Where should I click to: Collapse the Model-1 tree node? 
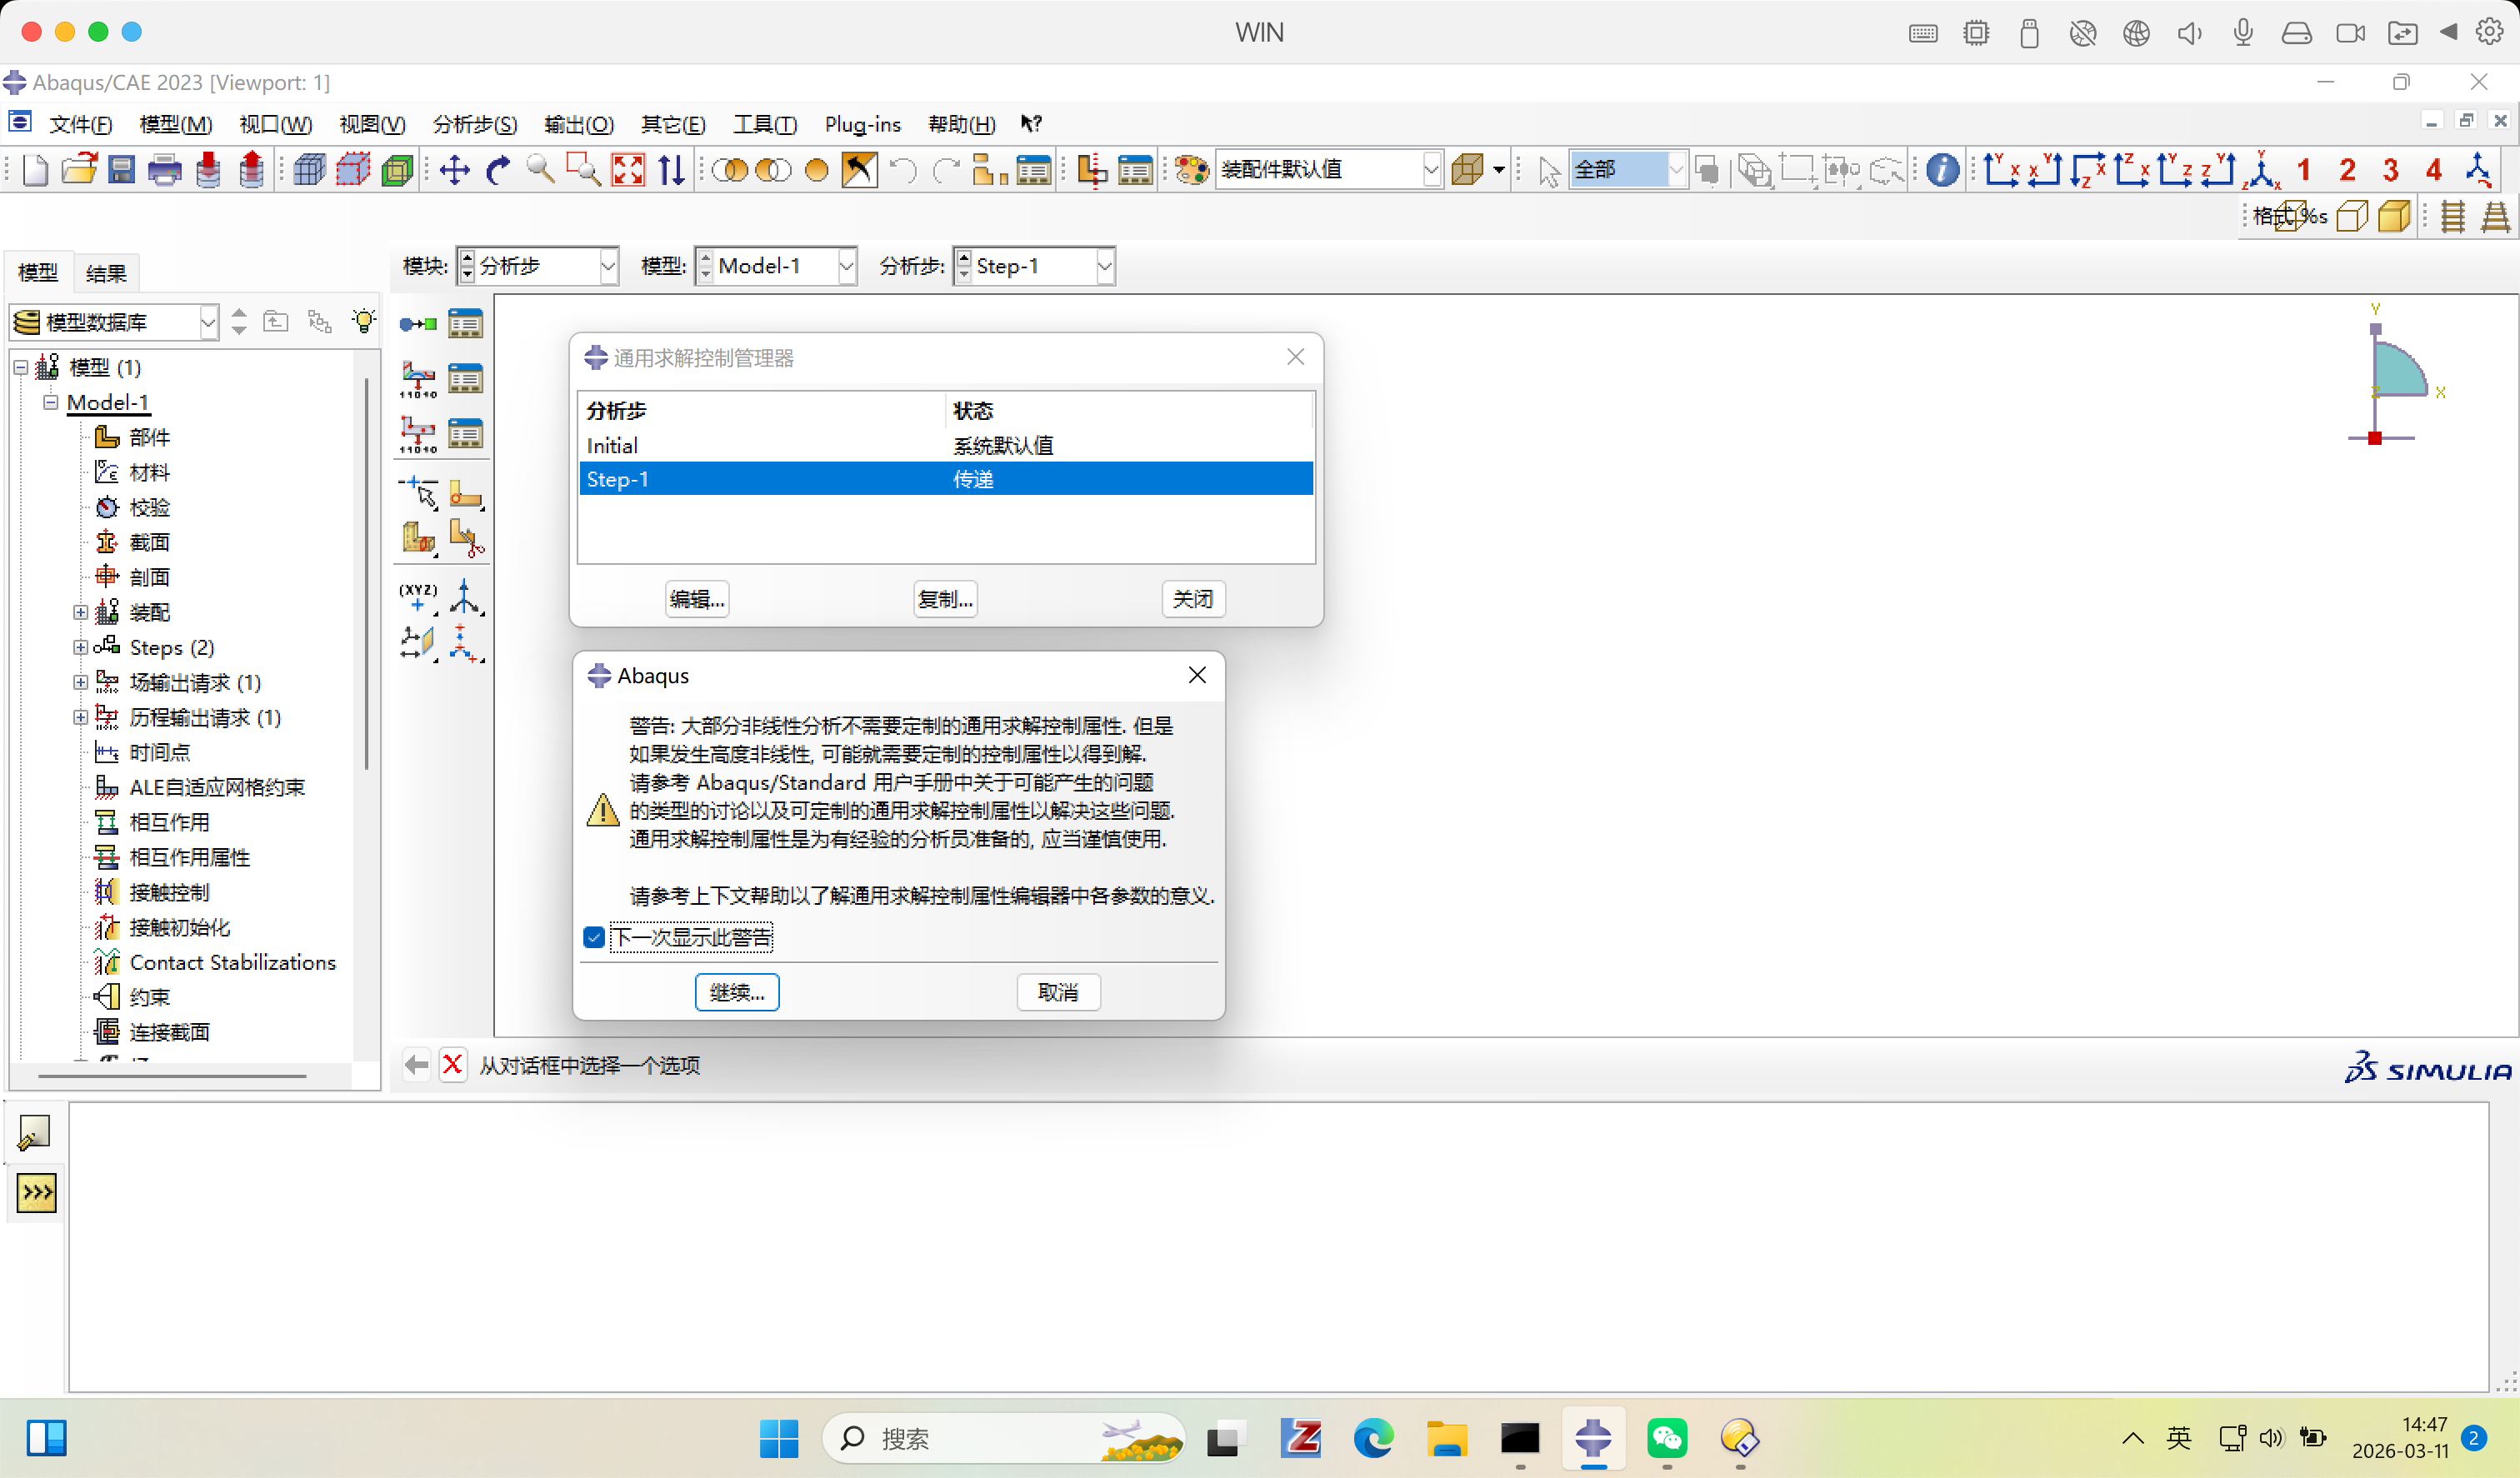pyautogui.click(x=50, y=402)
